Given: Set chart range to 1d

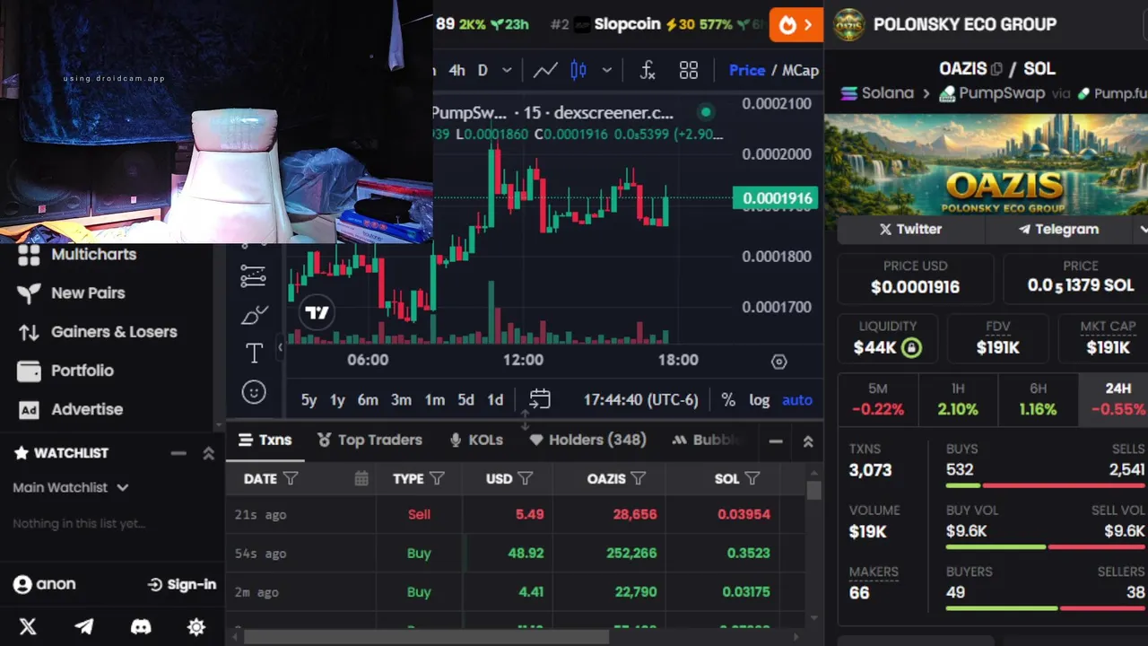Looking at the screenshot, I should tap(495, 400).
